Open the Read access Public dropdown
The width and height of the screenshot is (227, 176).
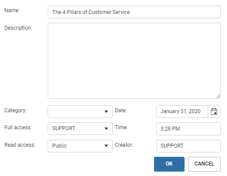point(80,146)
